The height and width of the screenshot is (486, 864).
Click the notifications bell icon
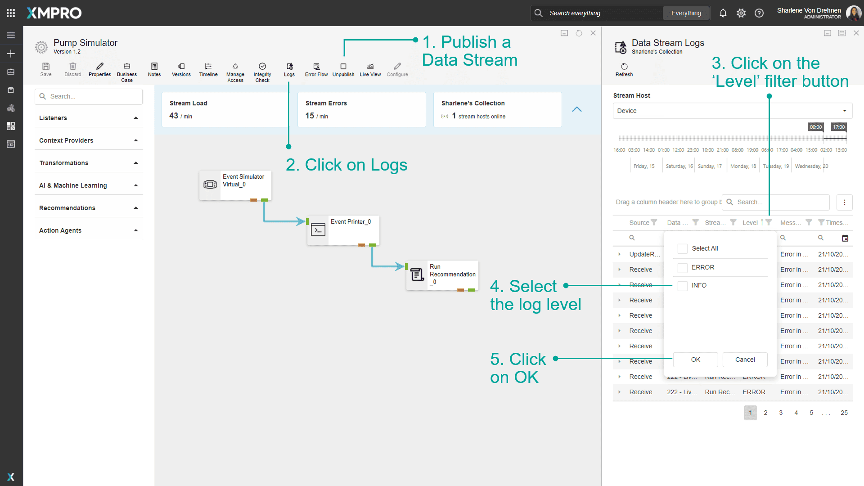point(723,13)
